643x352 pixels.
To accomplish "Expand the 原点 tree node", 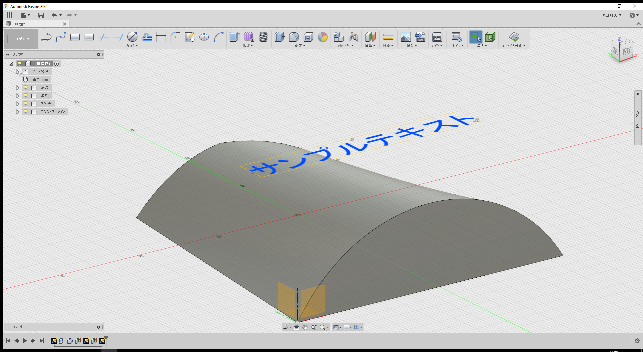I will point(18,88).
